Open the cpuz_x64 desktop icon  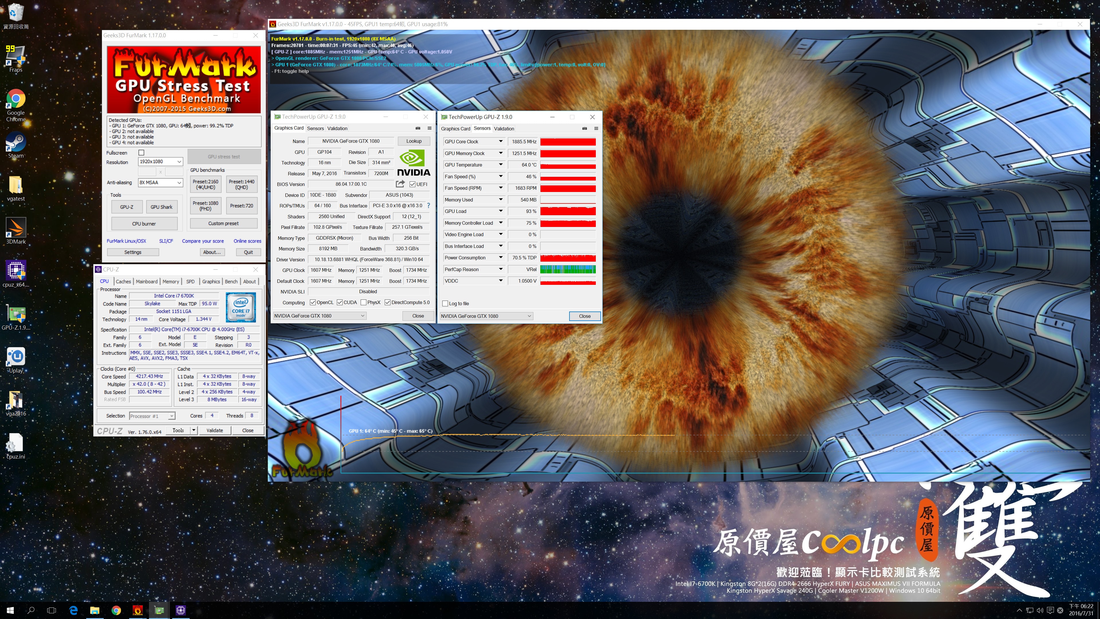(x=16, y=274)
